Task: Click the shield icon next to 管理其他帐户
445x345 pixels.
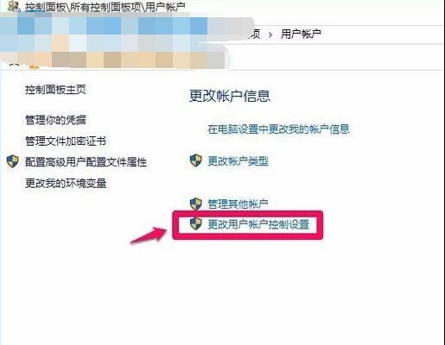Action: (x=196, y=204)
